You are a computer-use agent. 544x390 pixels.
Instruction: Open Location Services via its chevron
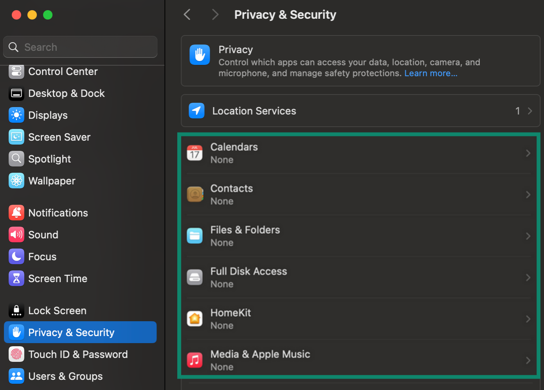pos(530,111)
